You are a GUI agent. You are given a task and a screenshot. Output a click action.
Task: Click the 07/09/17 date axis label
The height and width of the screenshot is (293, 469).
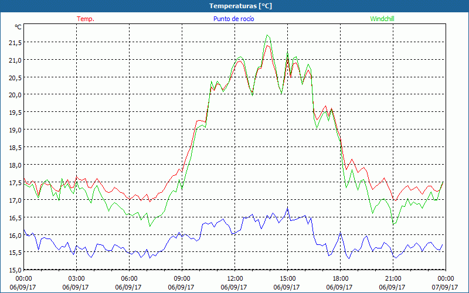pyautogui.click(x=445, y=287)
